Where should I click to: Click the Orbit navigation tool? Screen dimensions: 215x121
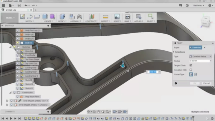tap(89, 112)
